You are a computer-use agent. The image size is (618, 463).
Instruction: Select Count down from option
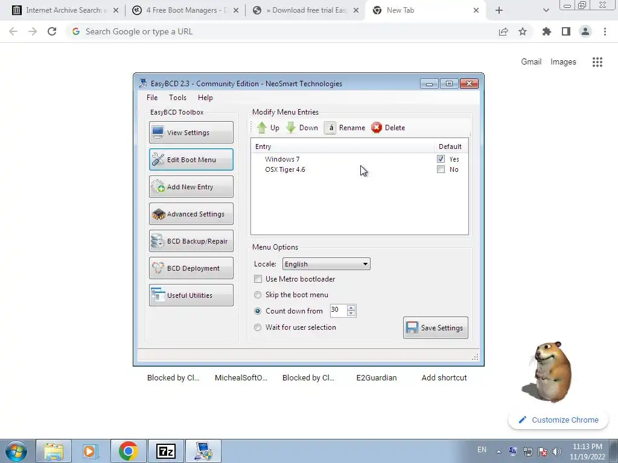pyautogui.click(x=258, y=311)
